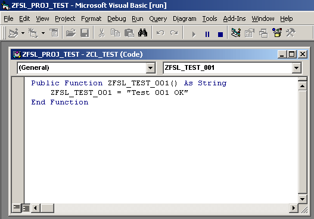Open the Object Browser toolbar icon
The width and height of the screenshot is (314, 219).
277,33
